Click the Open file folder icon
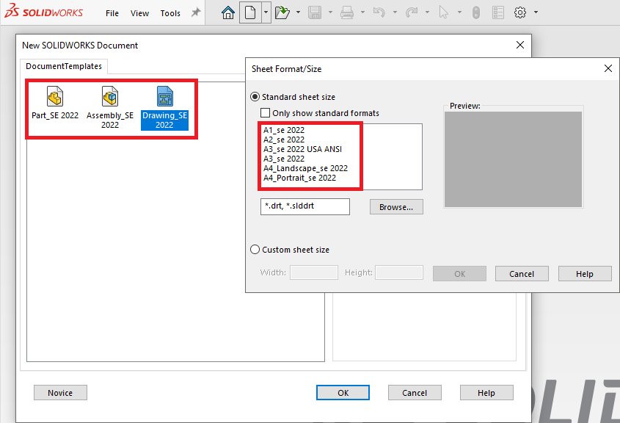The image size is (620, 423). click(283, 12)
